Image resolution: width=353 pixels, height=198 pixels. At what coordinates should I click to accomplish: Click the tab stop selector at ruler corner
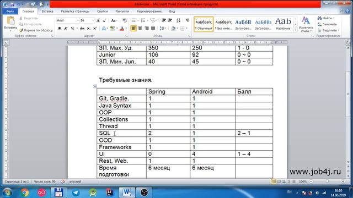click(x=6, y=42)
